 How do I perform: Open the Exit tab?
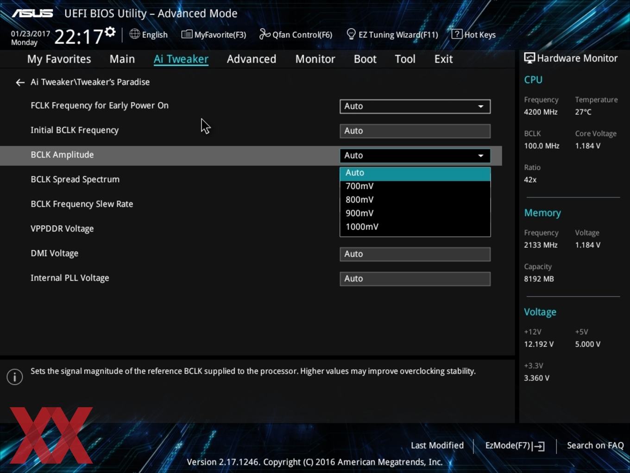click(443, 59)
